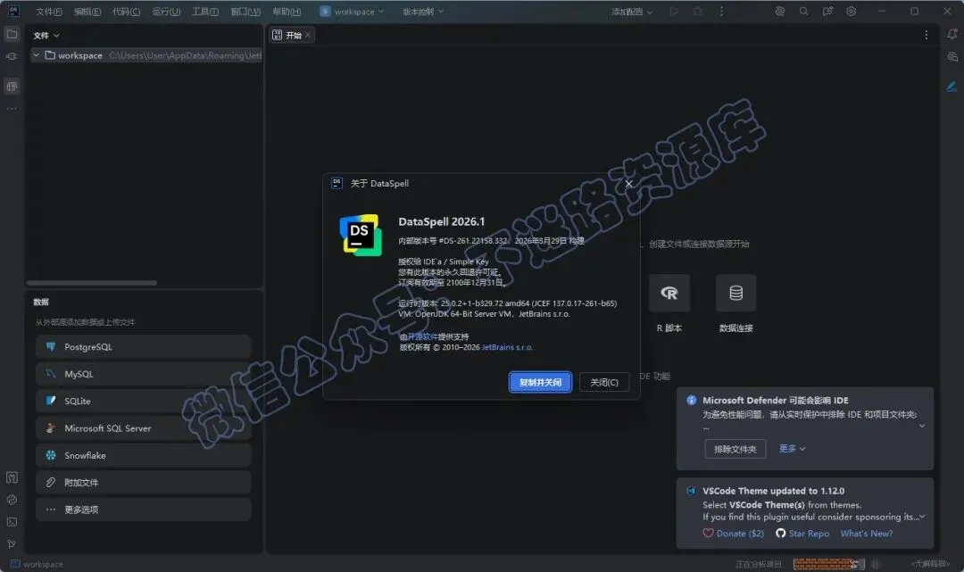Click the blue pen icon in right sidebar
Image resolution: width=964 pixels, height=572 pixels.
coord(952,87)
